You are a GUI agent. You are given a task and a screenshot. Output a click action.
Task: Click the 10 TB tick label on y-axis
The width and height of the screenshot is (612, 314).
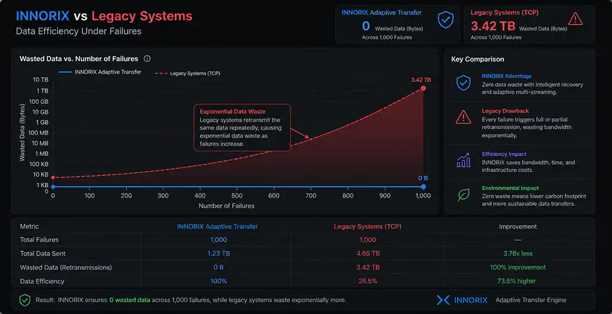tap(41, 79)
